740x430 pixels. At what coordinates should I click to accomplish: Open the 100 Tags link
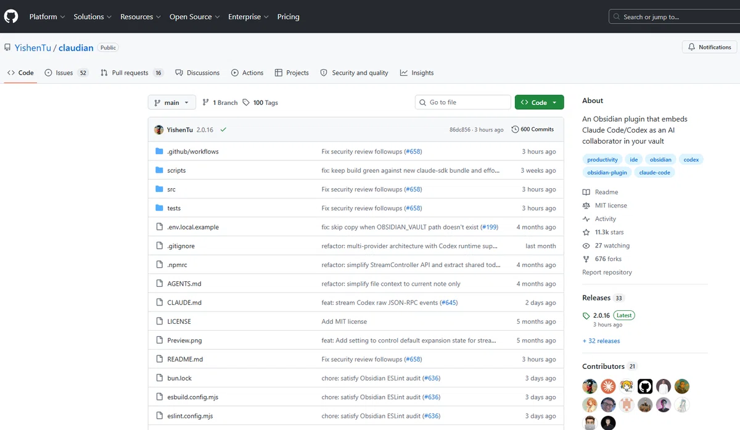[x=260, y=102]
